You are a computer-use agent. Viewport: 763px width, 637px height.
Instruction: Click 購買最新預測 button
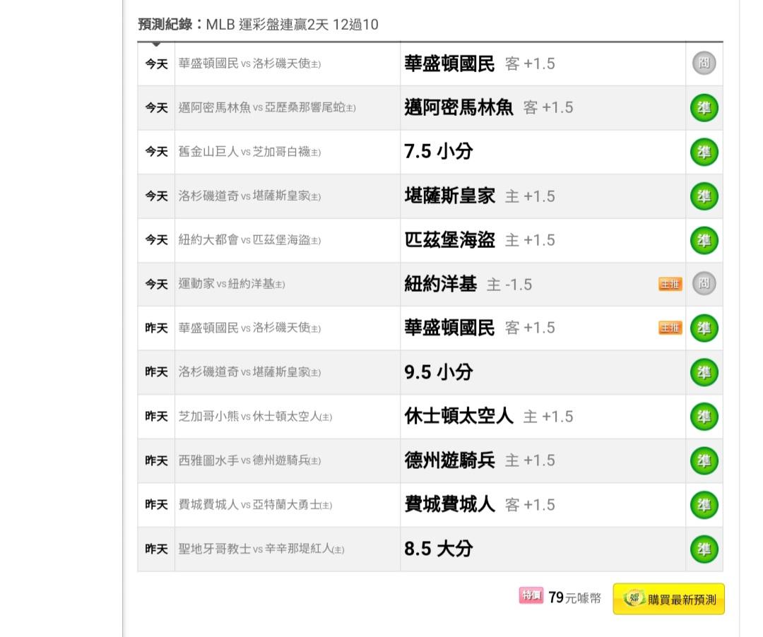668,599
